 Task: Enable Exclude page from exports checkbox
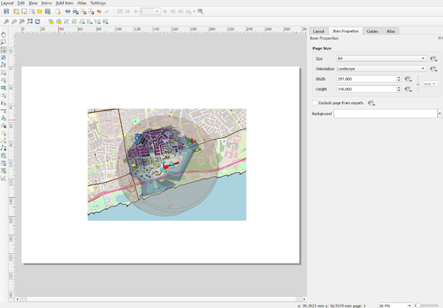click(315, 103)
